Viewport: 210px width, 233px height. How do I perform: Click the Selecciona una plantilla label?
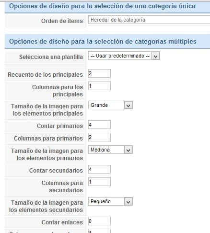point(51,57)
